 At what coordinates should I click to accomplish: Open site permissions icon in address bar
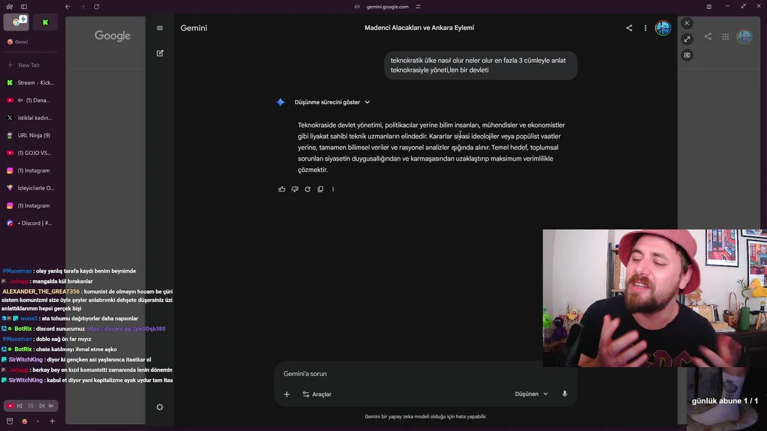click(x=418, y=7)
